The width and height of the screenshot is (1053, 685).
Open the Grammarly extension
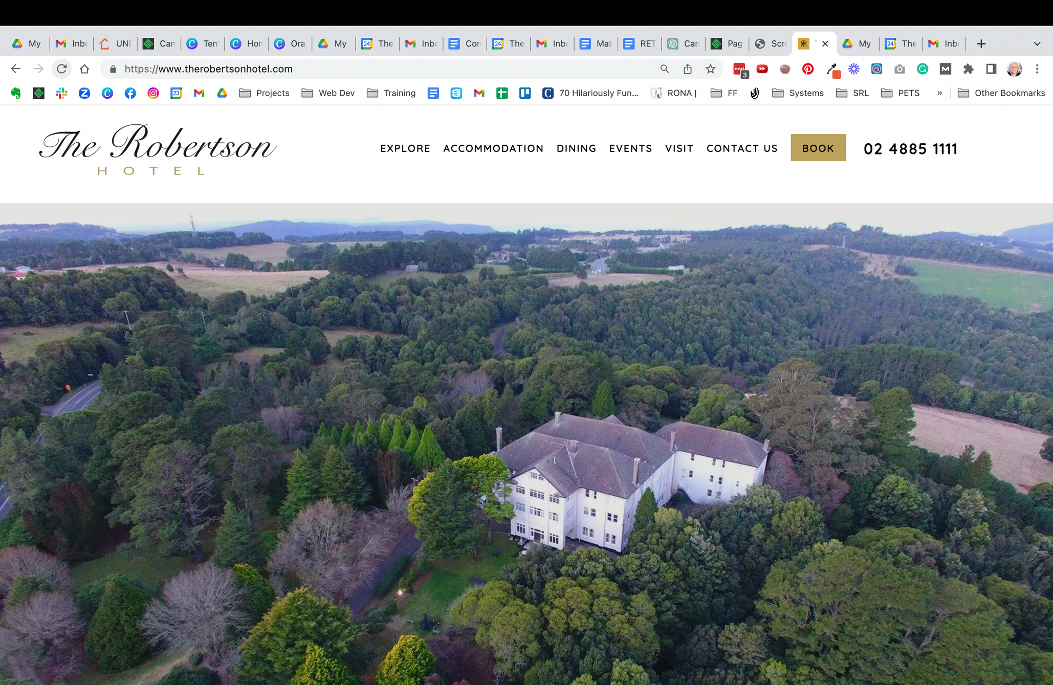coord(923,69)
